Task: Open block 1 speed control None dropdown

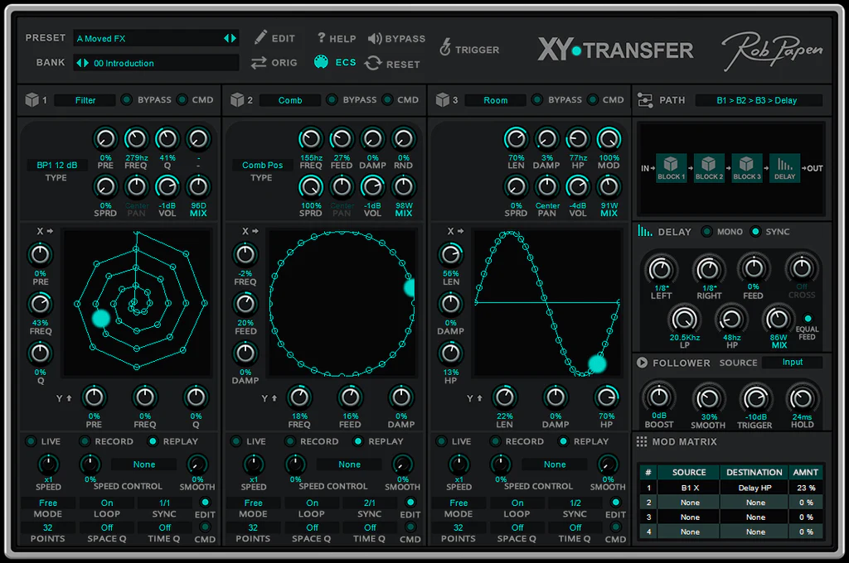Action: [x=144, y=464]
